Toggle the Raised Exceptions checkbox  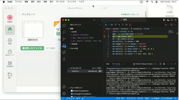pos(72,91)
